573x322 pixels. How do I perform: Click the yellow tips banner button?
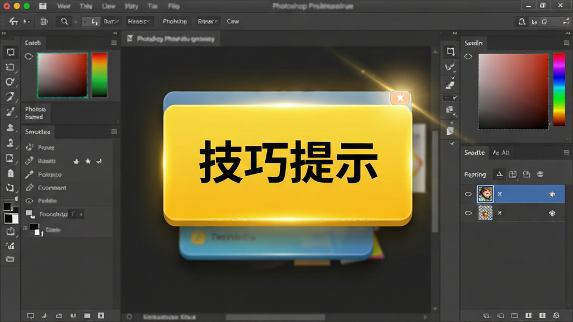(288, 165)
